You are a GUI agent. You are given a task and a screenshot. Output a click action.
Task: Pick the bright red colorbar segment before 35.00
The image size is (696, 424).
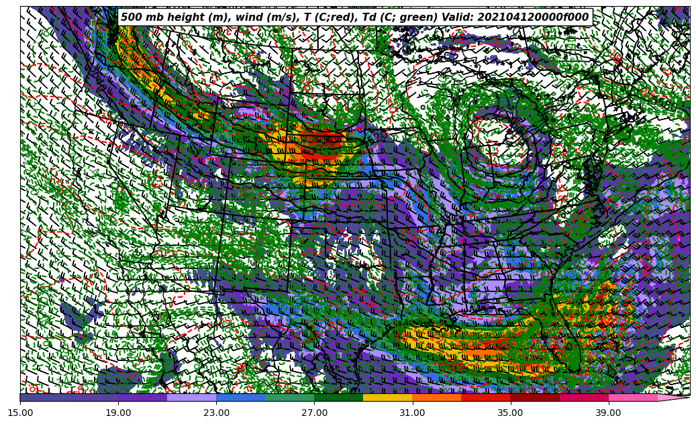[x=486, y=397]
